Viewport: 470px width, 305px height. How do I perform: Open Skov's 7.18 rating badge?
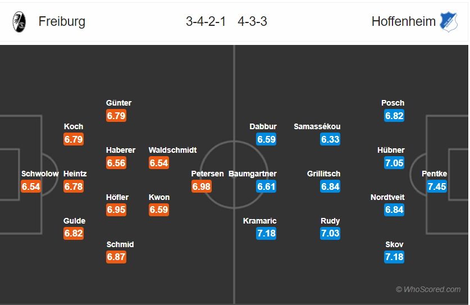coord(394,257)
